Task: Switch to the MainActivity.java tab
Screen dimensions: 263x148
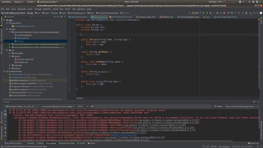Action: [79, 17]
